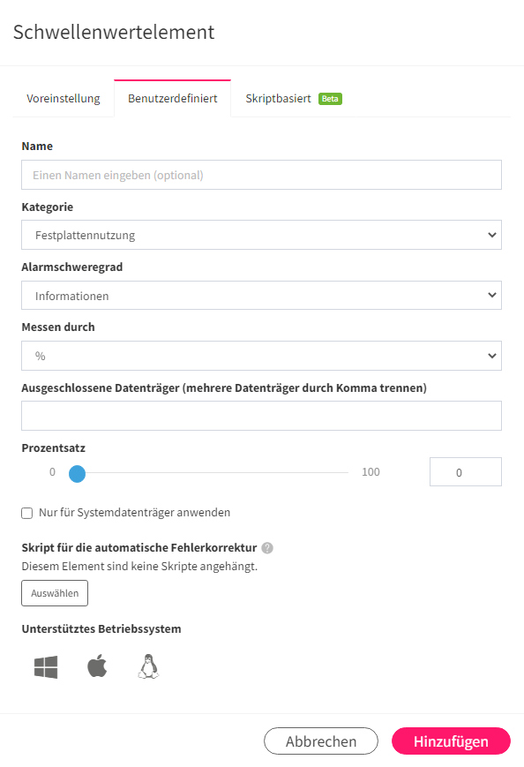The width and height of the screenshot is (524, 767).
Task: Click the Hinzufügen button
Action: [451, 741]
